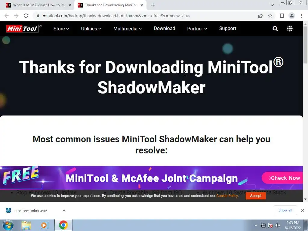Click the padlock site info icon
The image size is (308, 231).
pos(38,16)
